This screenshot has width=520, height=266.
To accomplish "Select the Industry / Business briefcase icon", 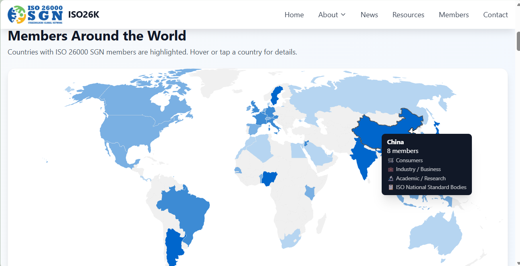I will click(x=390, y=169).
